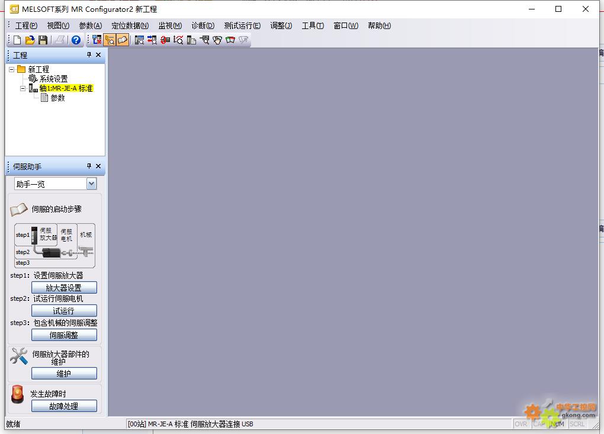Click the greyed-out last toolbar icon
The height and width of the screenshot is (434, 604).
[x=243, y=40]
